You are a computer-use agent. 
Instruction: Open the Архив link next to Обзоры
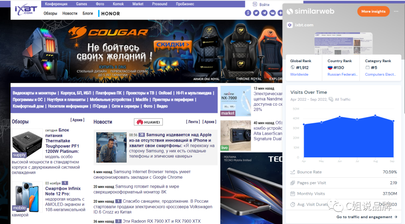tap(78, 120)
